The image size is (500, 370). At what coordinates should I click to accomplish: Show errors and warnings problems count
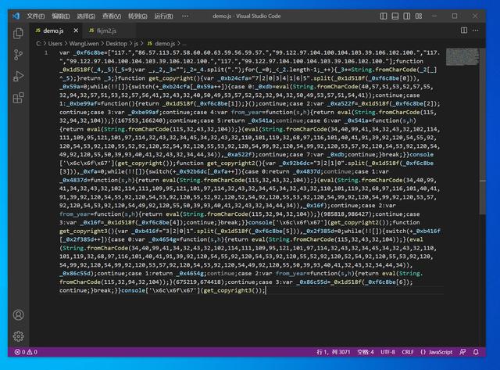pos(25,352)
